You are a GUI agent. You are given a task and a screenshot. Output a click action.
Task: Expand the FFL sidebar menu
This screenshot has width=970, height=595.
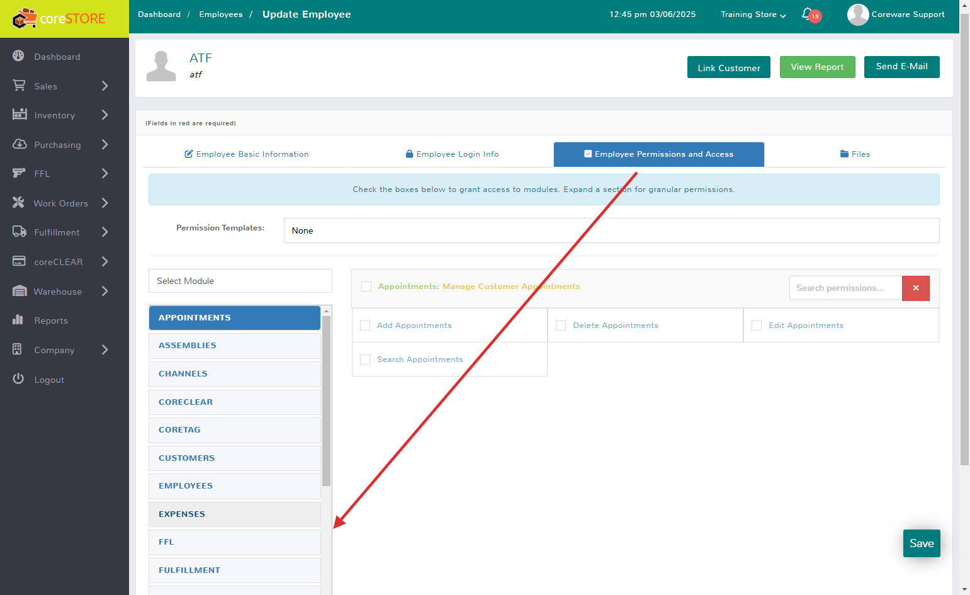pos(104,173)
